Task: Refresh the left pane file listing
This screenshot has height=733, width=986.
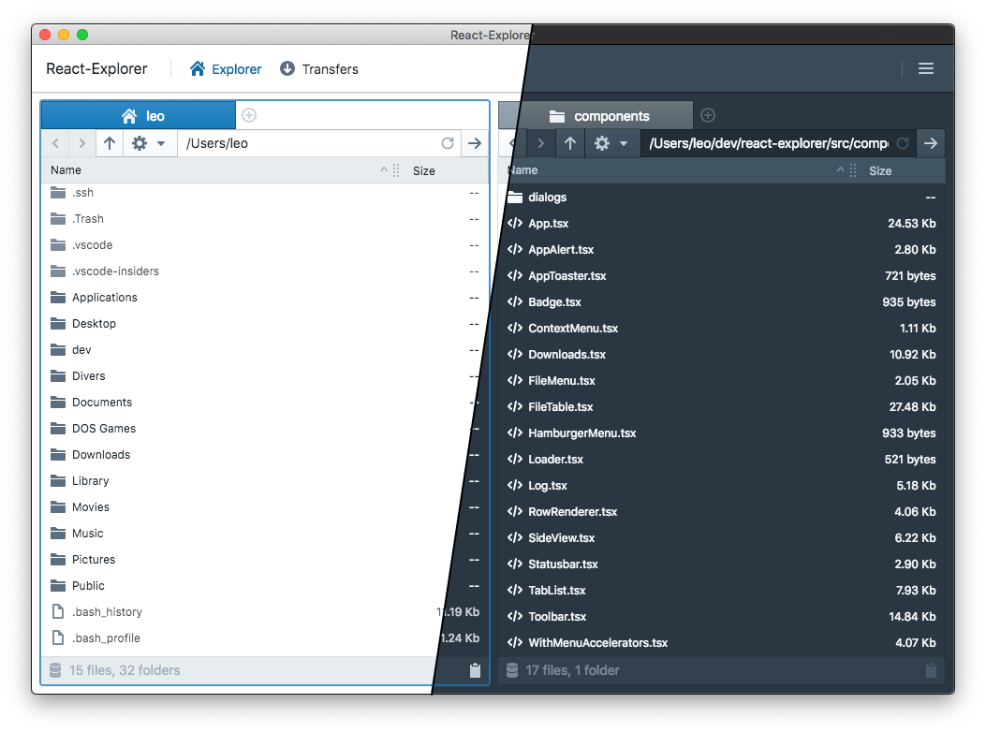Action: coord(448,143)
